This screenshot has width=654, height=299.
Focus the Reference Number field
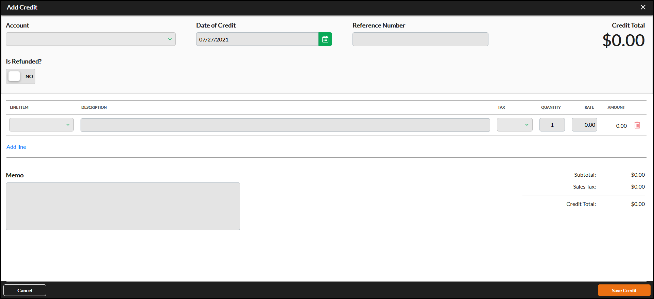[420, 39]
